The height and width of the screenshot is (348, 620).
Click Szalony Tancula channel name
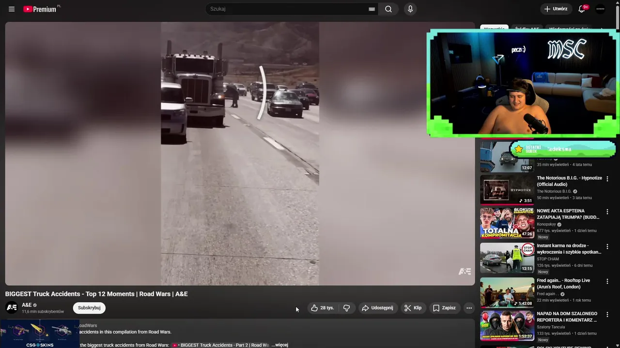(551, 327)
